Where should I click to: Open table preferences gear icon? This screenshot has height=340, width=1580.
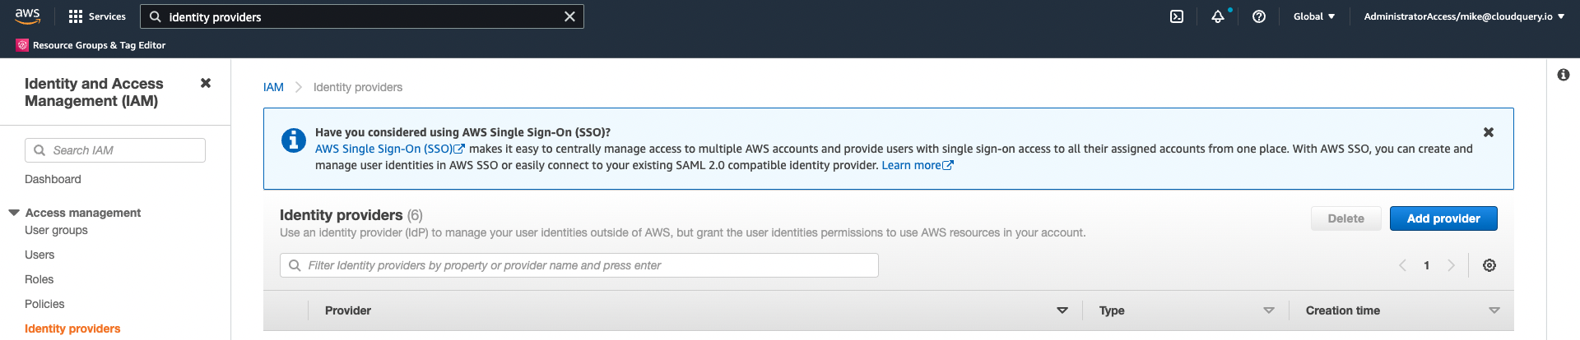[1489, 265]
